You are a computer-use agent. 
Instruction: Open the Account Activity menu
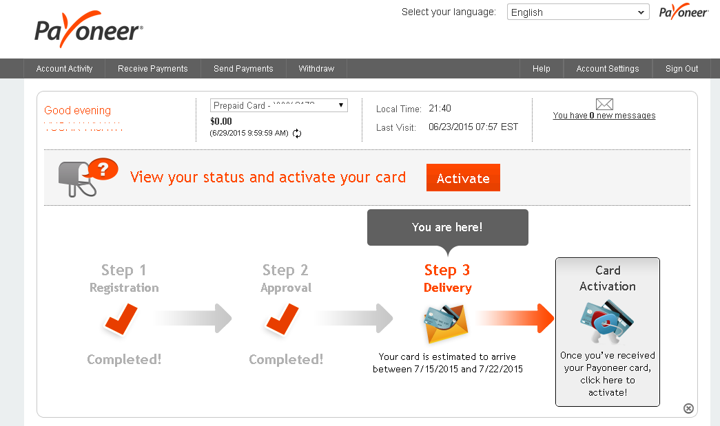click(x=64, y=68)
